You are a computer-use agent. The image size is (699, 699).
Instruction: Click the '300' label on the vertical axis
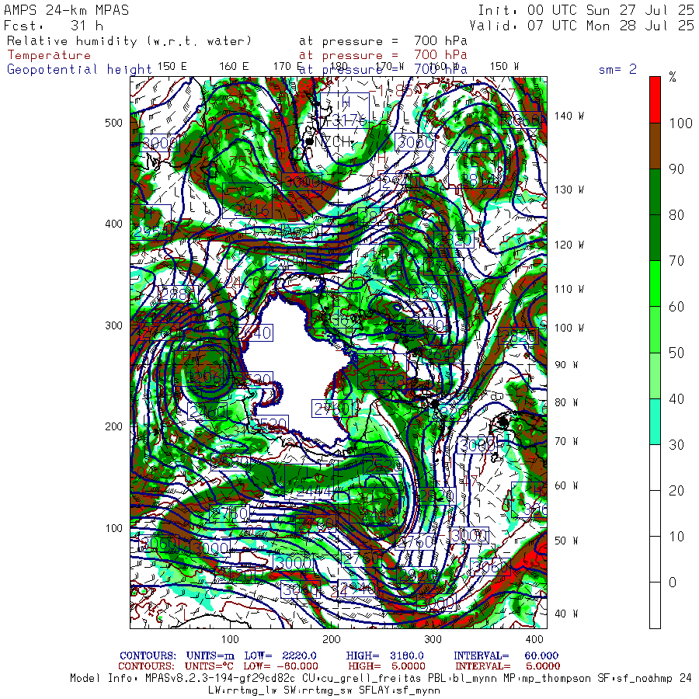(x=113, y=325)
